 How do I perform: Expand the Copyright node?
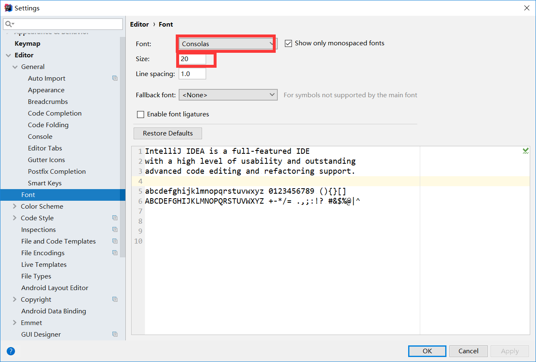15,299
